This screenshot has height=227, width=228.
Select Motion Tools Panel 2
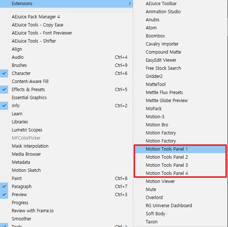pyautogui.click(x=167, y=157)
